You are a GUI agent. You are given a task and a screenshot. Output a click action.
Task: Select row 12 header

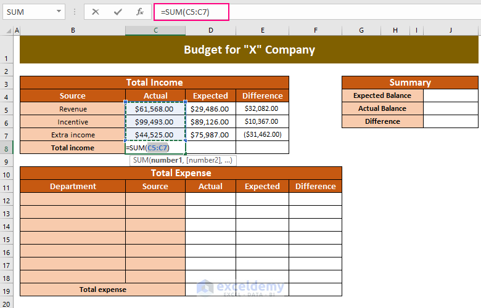[6, 200]
